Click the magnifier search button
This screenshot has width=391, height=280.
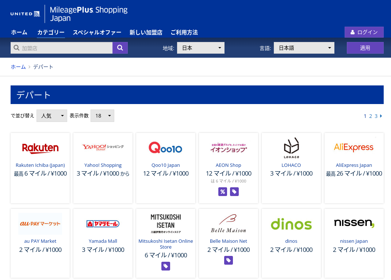pyautogui.click(x=120, y=48)
